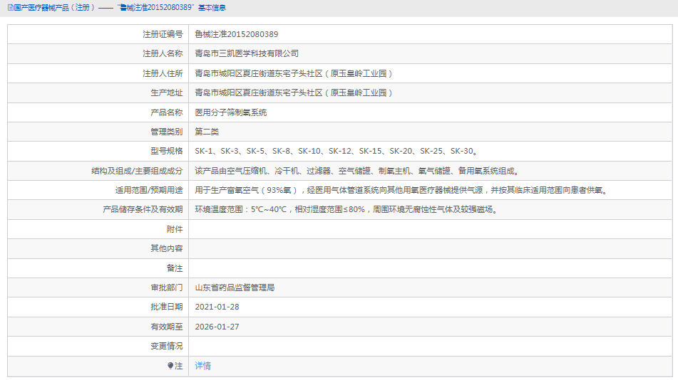Select registration number 鲁械注准20152080389 value
Viewport: 678px width, 380px height.
pyautogui.click(x=237, y=34)
